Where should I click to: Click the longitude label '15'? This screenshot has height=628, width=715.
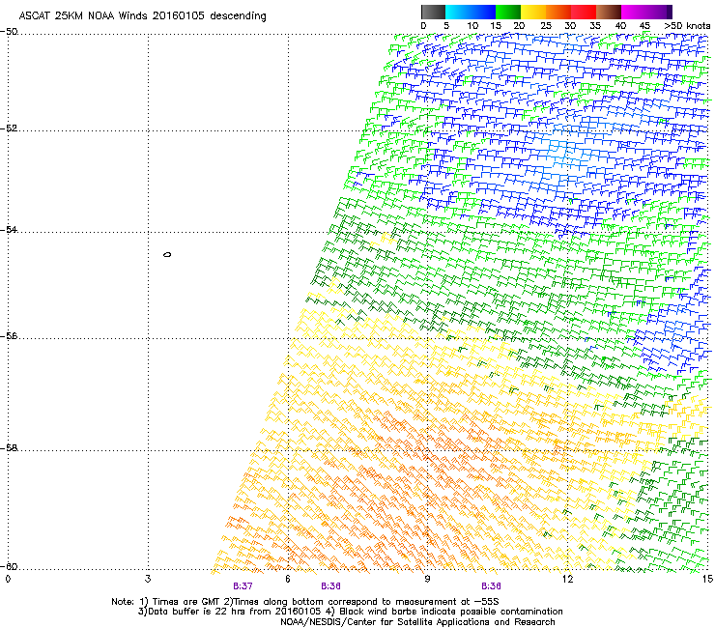click(x=707, y=579)
